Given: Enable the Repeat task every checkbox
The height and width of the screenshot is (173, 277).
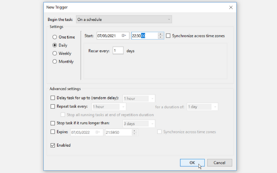Looking at the screenshot, I should click(x=52, y=107).
